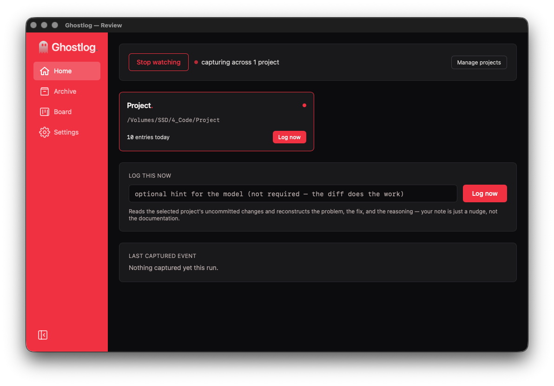
Task: Collapse the sidebar with the panel icon
Action: [43, 335]
